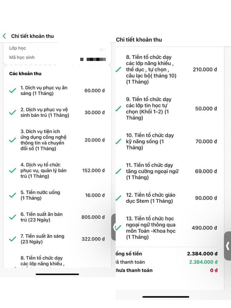Toggle checkmark for Tiền suất ăn bán trú
The image size is (231, 308).
(x=13, y=217)
